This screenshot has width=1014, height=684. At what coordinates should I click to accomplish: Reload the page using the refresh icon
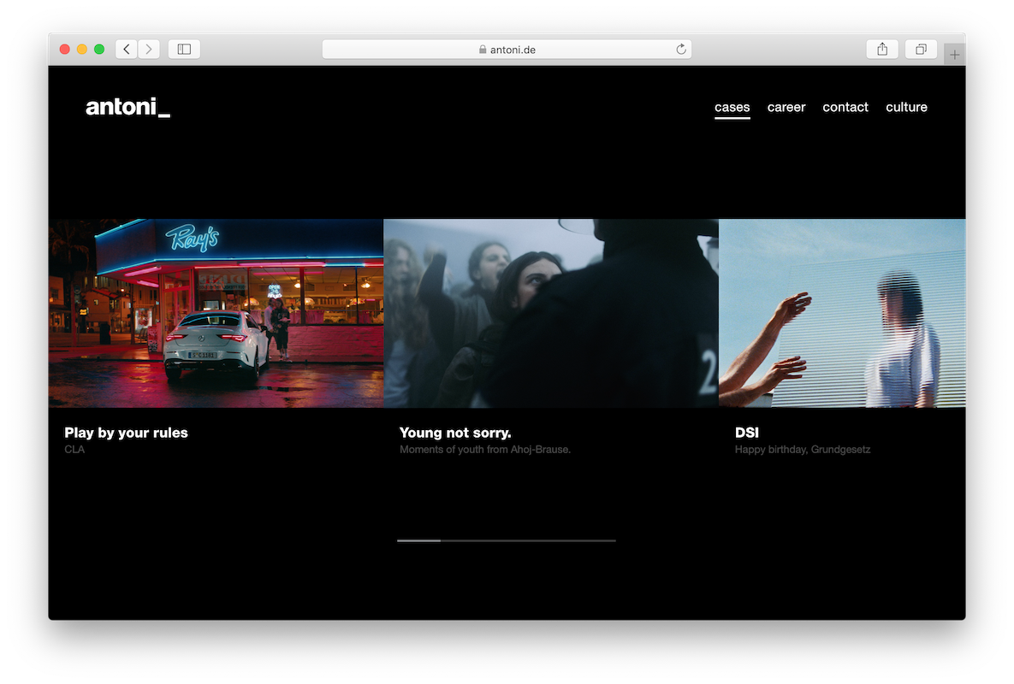pyautogui.click(x=681, y=49)
